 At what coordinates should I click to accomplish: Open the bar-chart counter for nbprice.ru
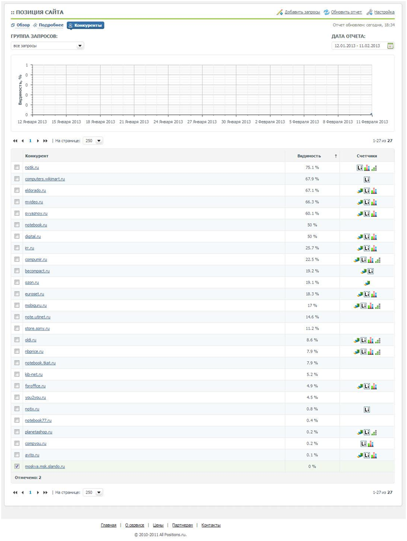tap(370, 352)
